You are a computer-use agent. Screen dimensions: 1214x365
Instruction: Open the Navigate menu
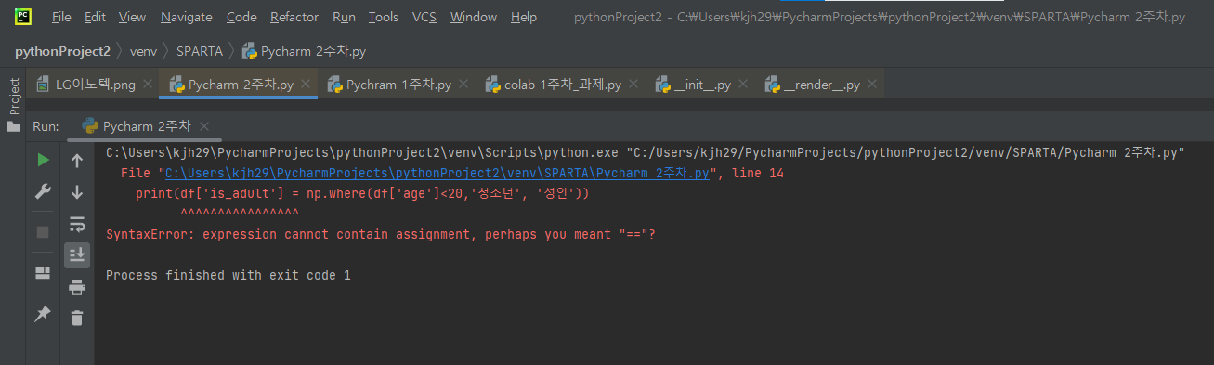[186, 17]
